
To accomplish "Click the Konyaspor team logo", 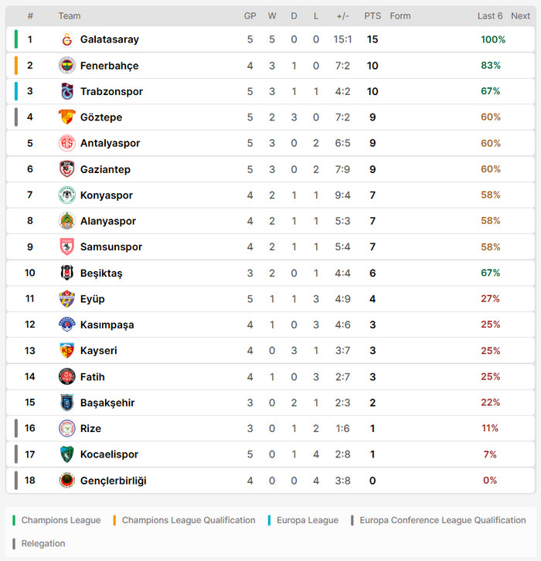I will pos(66,195).
